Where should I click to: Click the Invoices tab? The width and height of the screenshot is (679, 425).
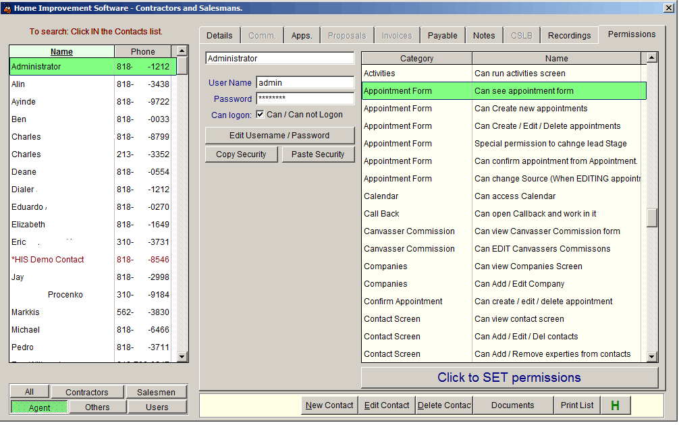397,36
